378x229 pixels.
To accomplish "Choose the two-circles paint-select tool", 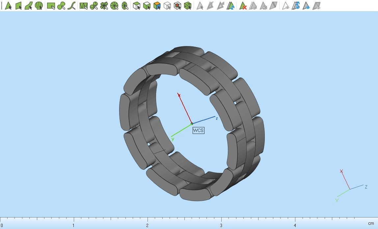I will pyautogui.click(x=61, y=6).
